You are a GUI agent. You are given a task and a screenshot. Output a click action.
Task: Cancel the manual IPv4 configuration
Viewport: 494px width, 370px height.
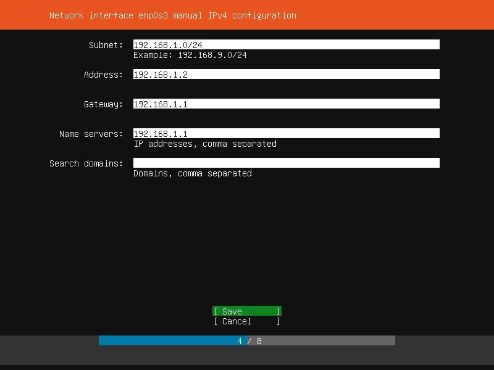[x=247, y=321]
